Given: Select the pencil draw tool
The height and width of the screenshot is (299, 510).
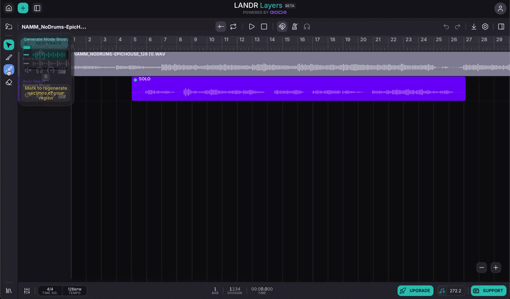Looking at the screenshot, I should pos(9,57).
